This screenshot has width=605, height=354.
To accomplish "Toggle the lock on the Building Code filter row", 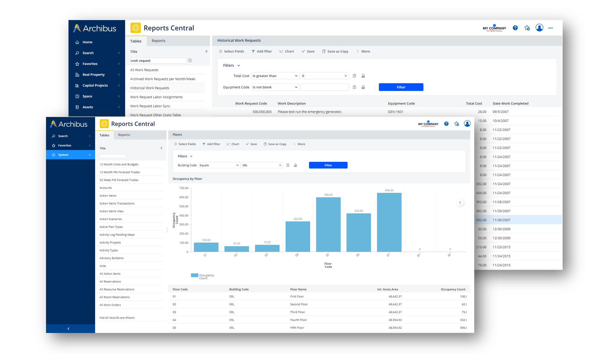I will pos(295,165).
